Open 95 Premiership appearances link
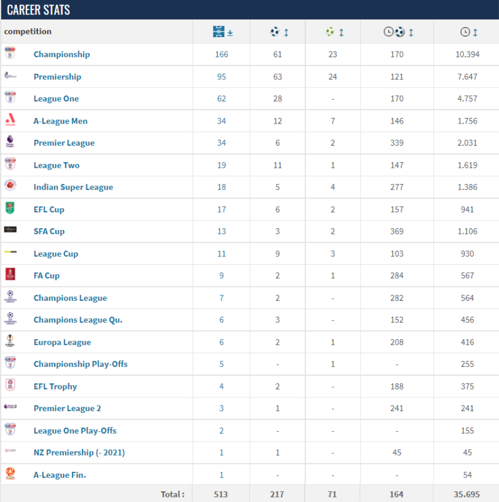 pos(222,76)
